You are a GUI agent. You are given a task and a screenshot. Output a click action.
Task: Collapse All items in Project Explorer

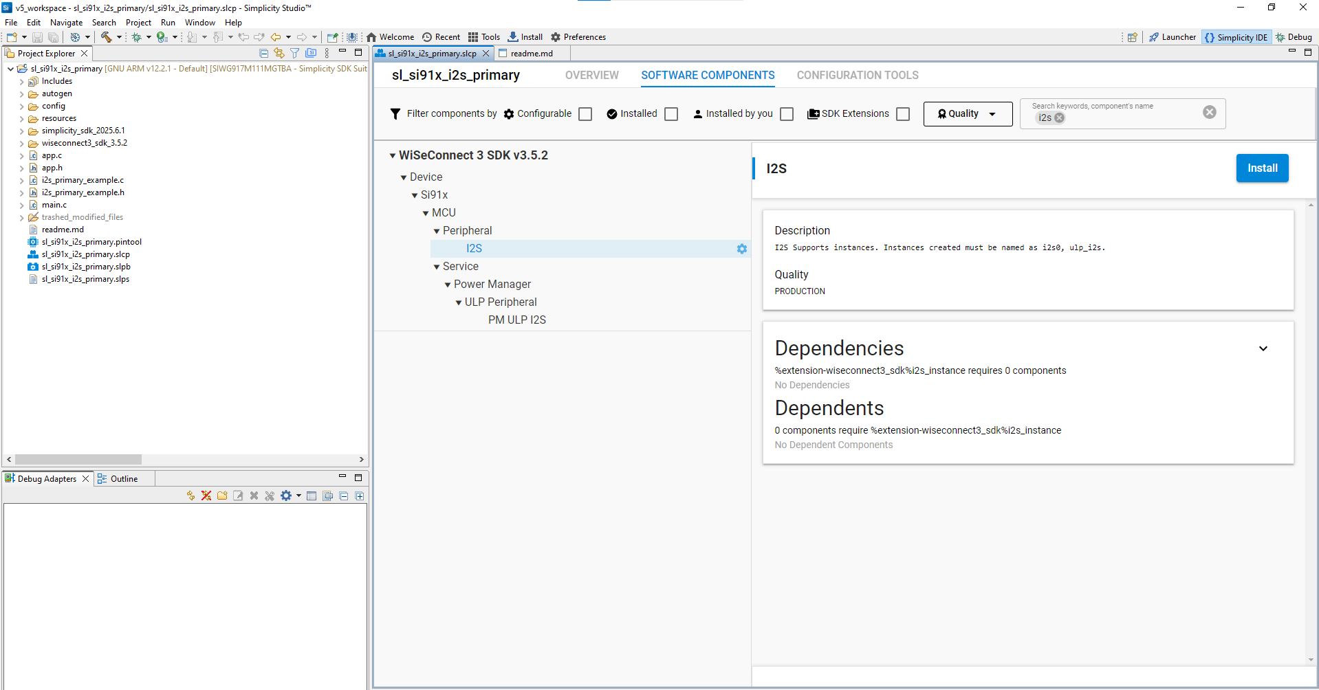[x=264, y=52]
